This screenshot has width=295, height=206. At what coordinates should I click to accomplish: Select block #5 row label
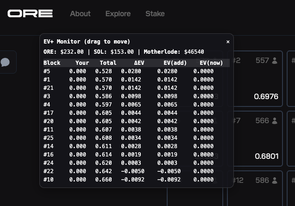coord(47,71)
